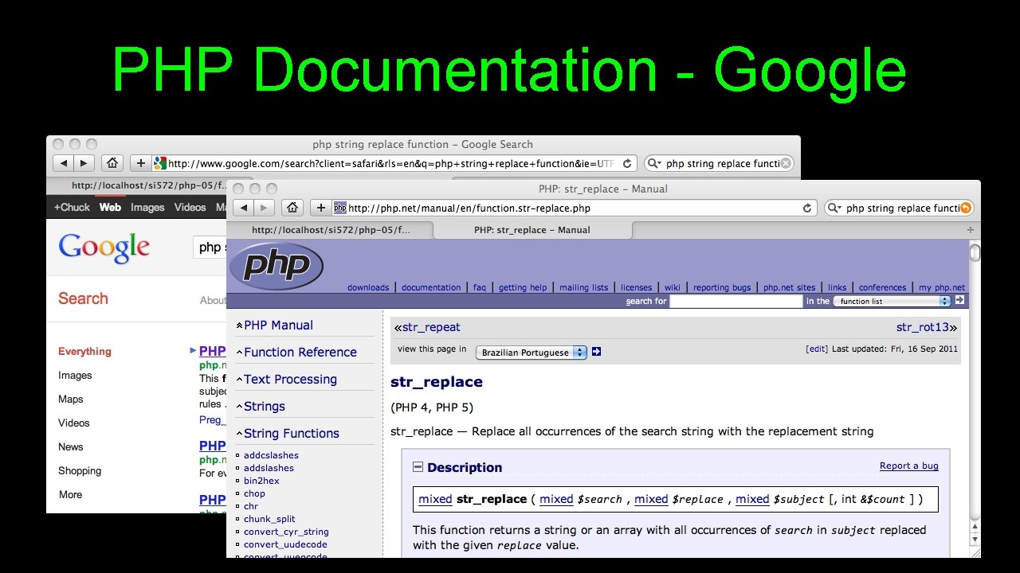Go forward in the PHP manual window
1020x573 pixels.
click(x=264, y=208)
